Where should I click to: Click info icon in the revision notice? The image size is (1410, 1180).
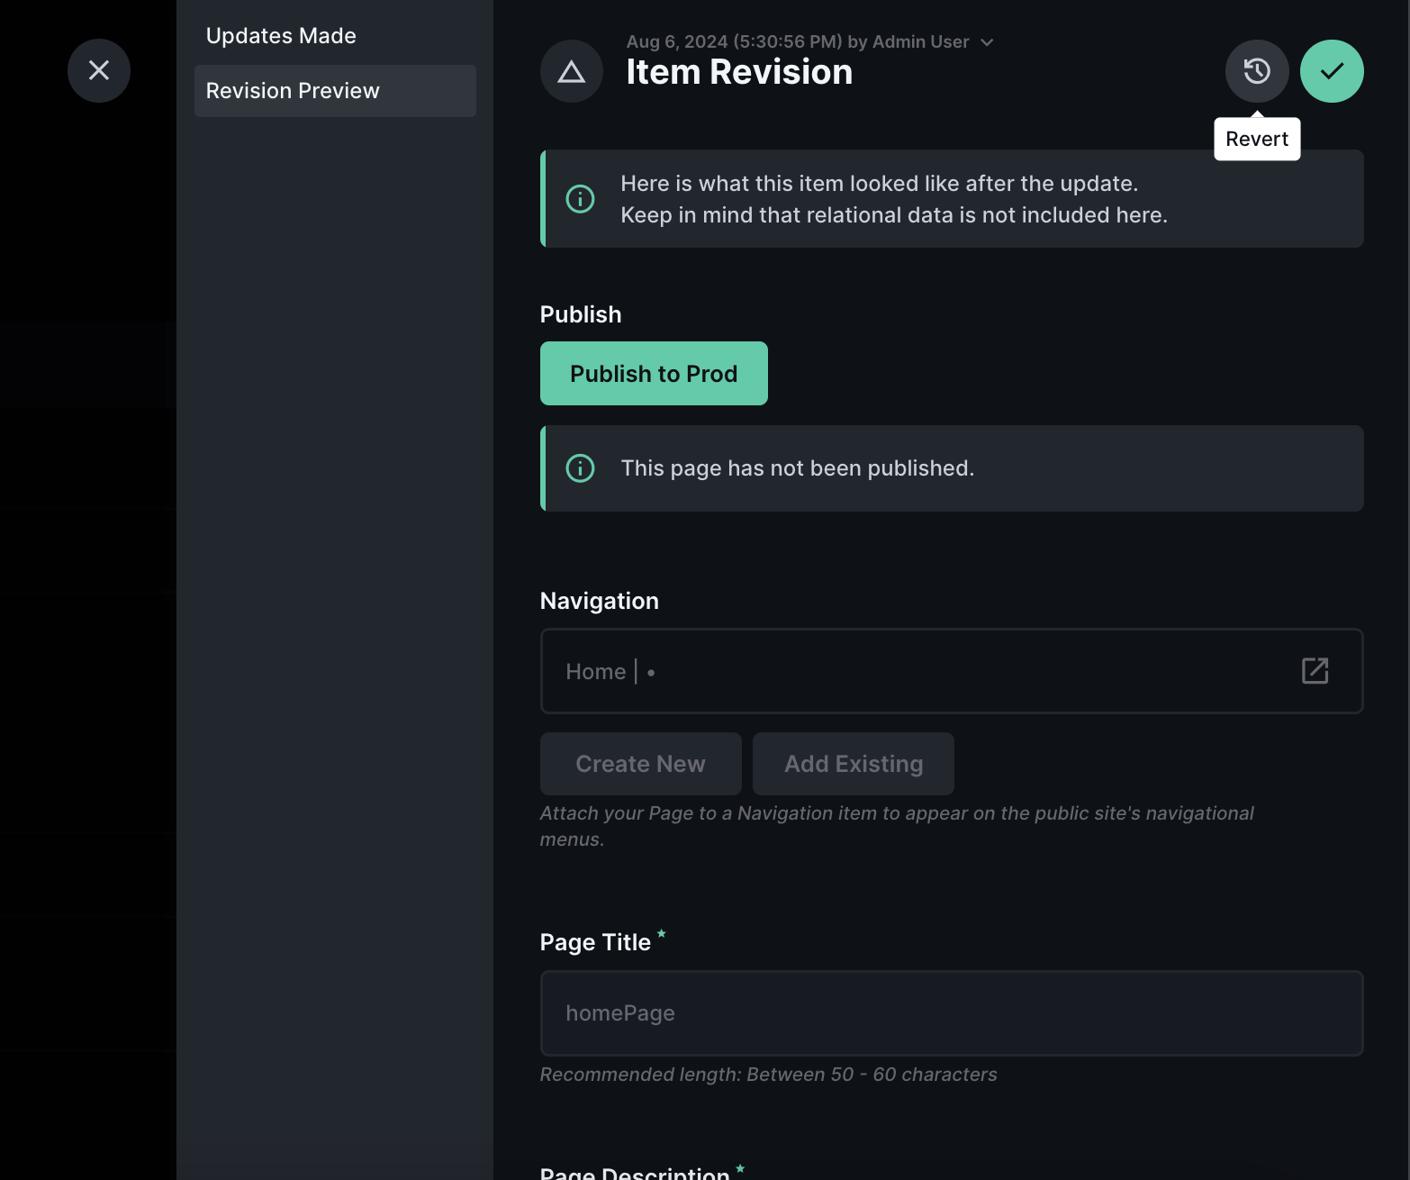[580, 199]
